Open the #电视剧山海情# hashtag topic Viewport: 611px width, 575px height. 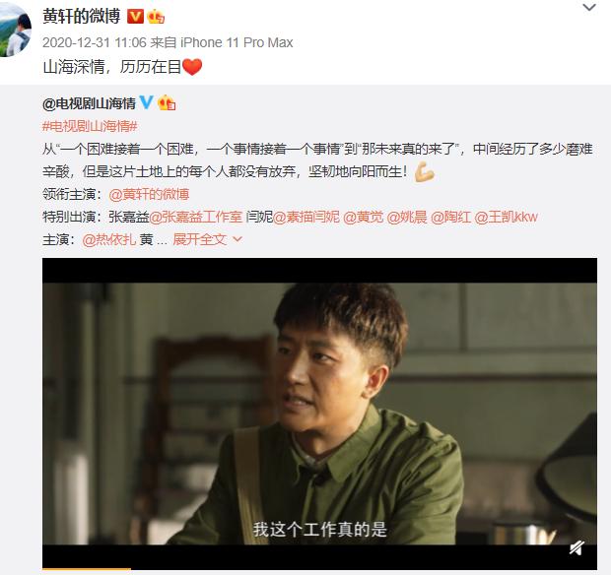click(x=90, y=126)
